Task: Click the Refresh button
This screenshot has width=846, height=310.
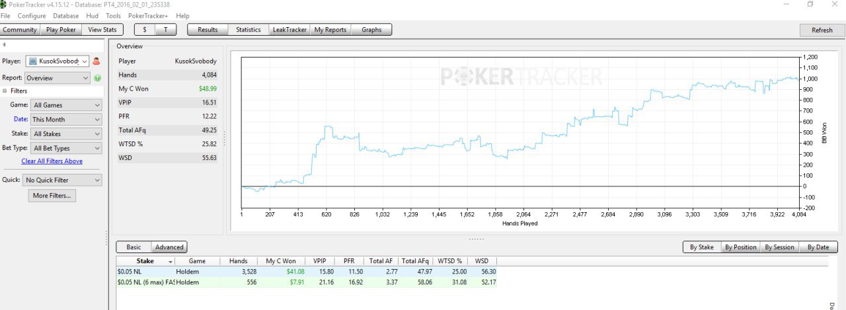Action: coord(822,30)
